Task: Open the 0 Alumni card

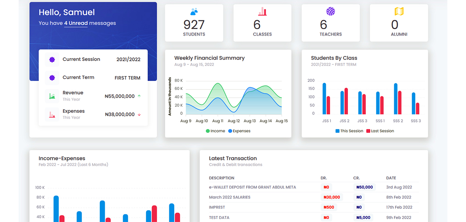Action: tap(399, 23)
